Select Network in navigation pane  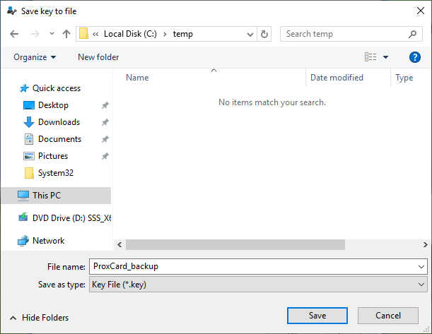pyautogui.click(x=49, y=241)
